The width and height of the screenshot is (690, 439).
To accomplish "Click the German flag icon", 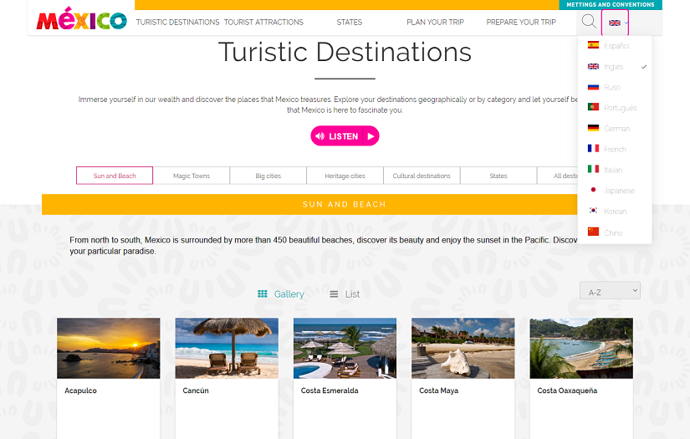I will point(593,128).
